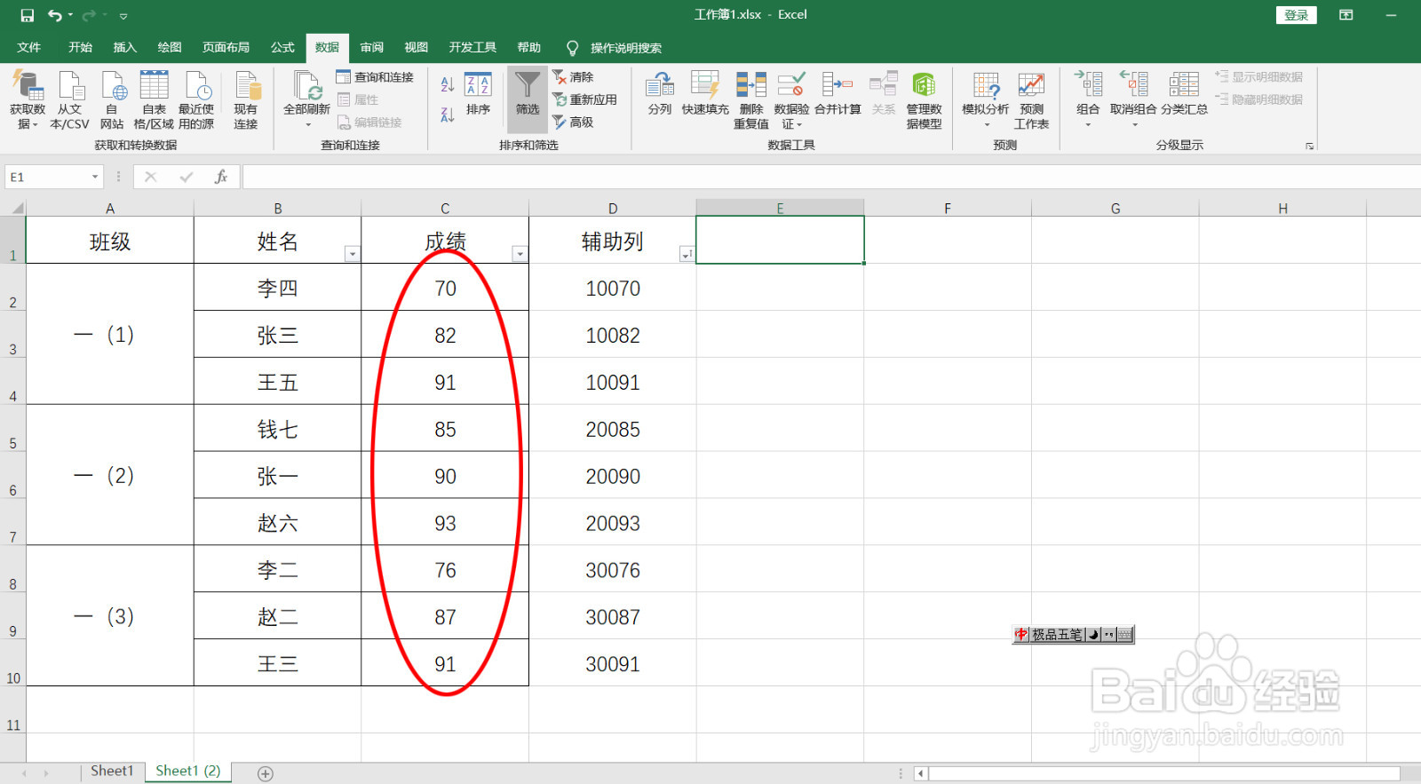The height and width of the screenshot is (784, 1421).
Task: Switch to the Sheet1 tab
Action: [x=112, y=771]
